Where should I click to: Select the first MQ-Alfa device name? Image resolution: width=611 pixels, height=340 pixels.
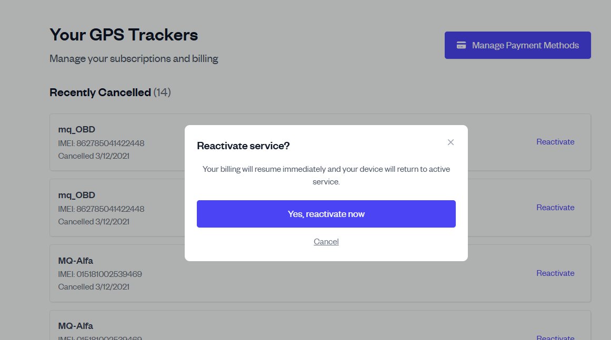[x=75, y=261]
